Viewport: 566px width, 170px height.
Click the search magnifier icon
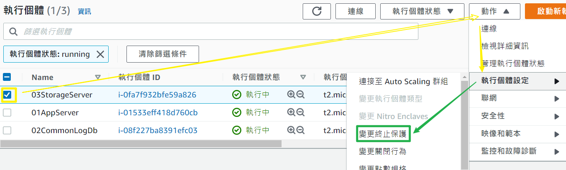click(x=13, y=32)
